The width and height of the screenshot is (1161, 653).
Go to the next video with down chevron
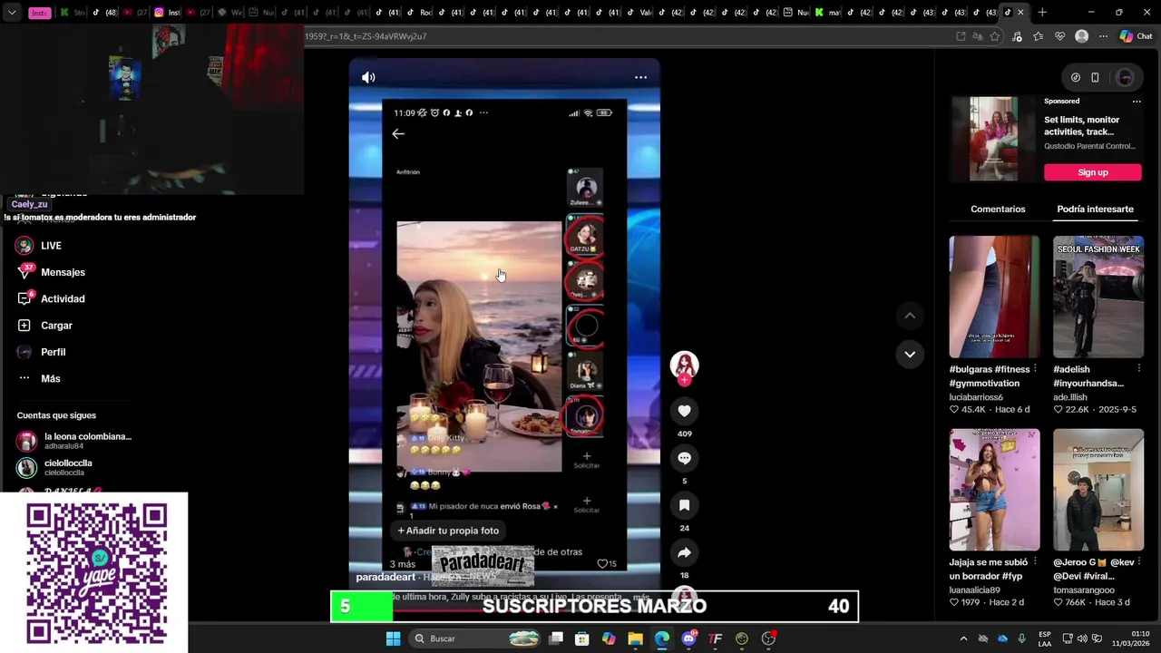[910, 354]
